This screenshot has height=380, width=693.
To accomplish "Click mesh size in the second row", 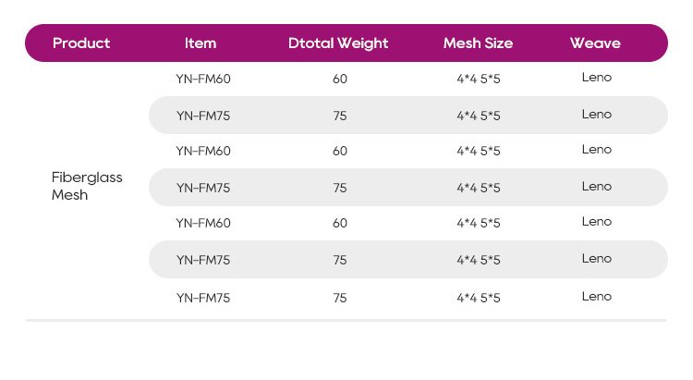I will coord(478,116).
